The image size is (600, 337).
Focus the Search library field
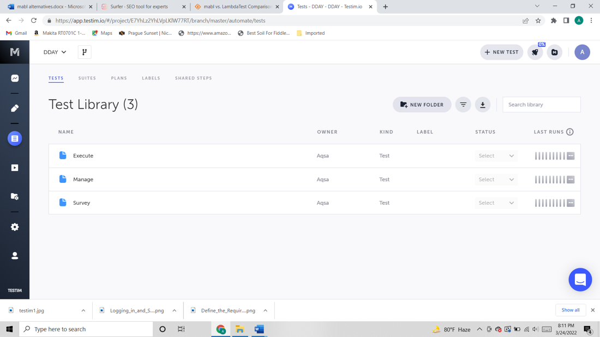[x=542, y=105]
